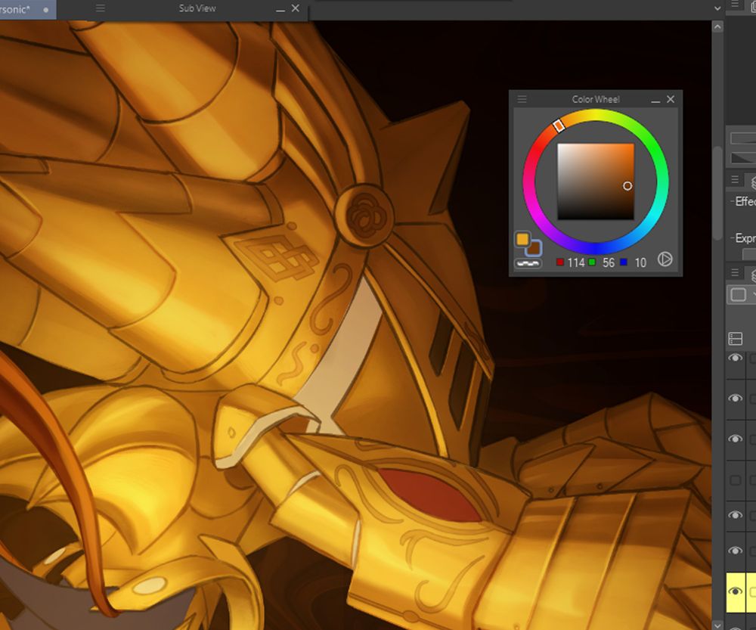Select the brown sub color swatch
The width and height of the screenshot is (756, 630).
click(x=534, y=248)
